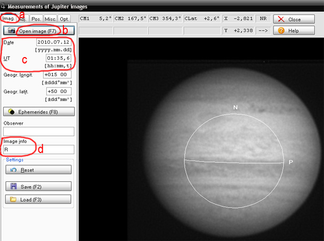Open the Misc. tab
Image resolution: width=324 pixels, height=241 pixels.
[50, 19]
